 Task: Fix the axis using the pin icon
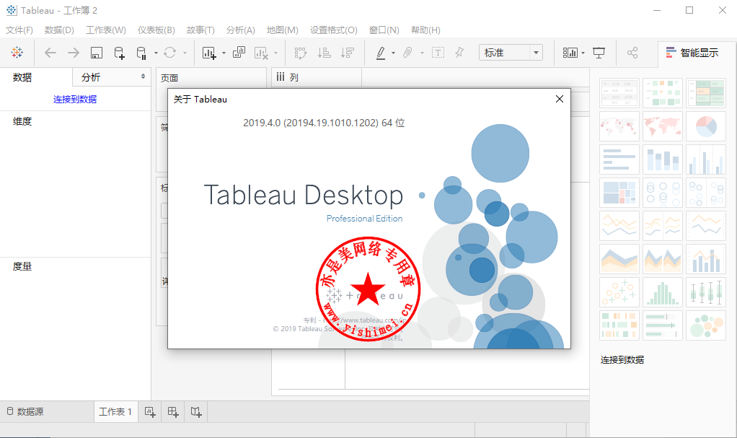coord(459,53)
